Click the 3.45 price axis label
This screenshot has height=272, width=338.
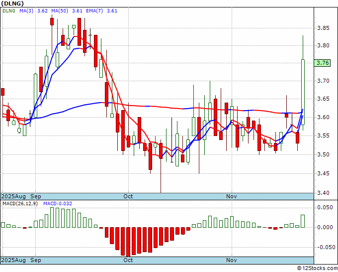pyautogui.click(x=323, y=173)
